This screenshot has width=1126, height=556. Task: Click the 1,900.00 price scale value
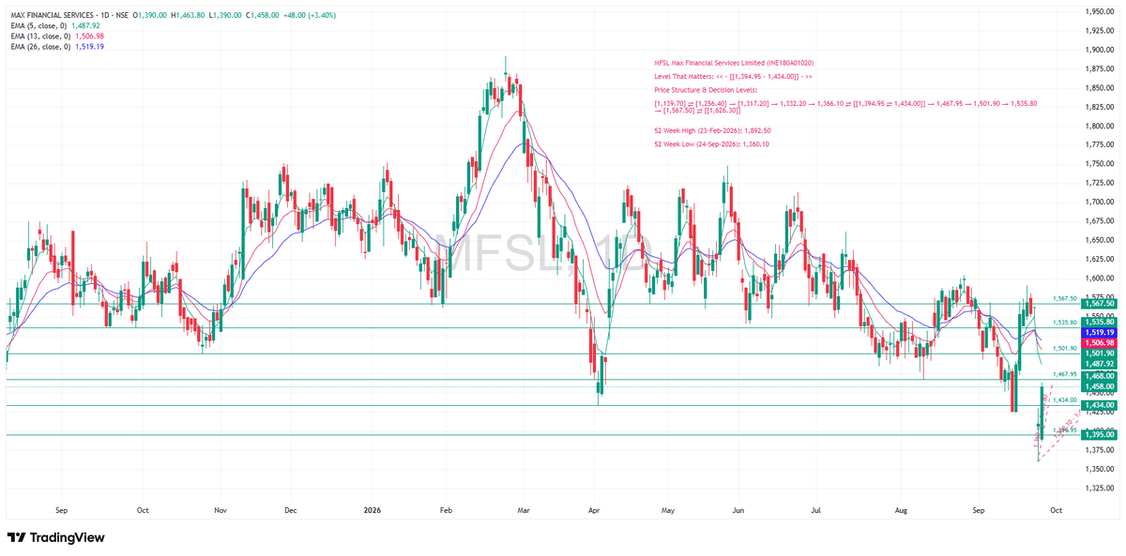pos(1099,50)
